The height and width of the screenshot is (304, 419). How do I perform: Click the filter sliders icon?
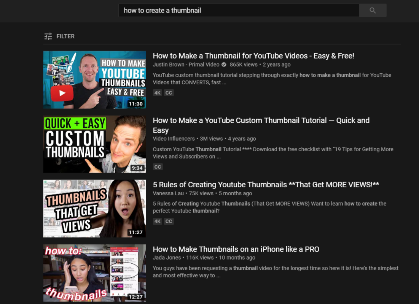48,36
